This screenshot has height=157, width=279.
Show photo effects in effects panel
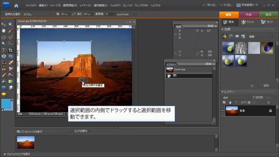(x=237, y=37)
